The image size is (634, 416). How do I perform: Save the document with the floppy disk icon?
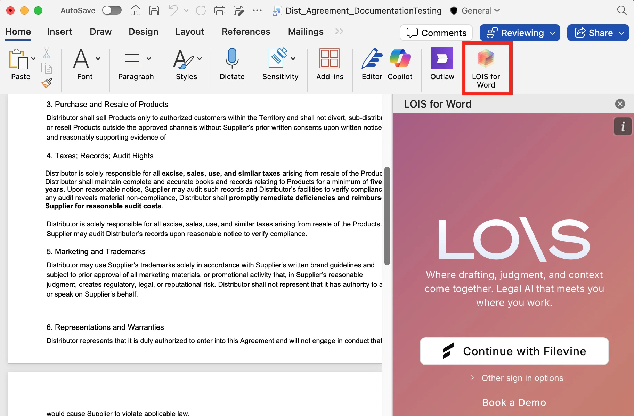(x=154, y=10)
